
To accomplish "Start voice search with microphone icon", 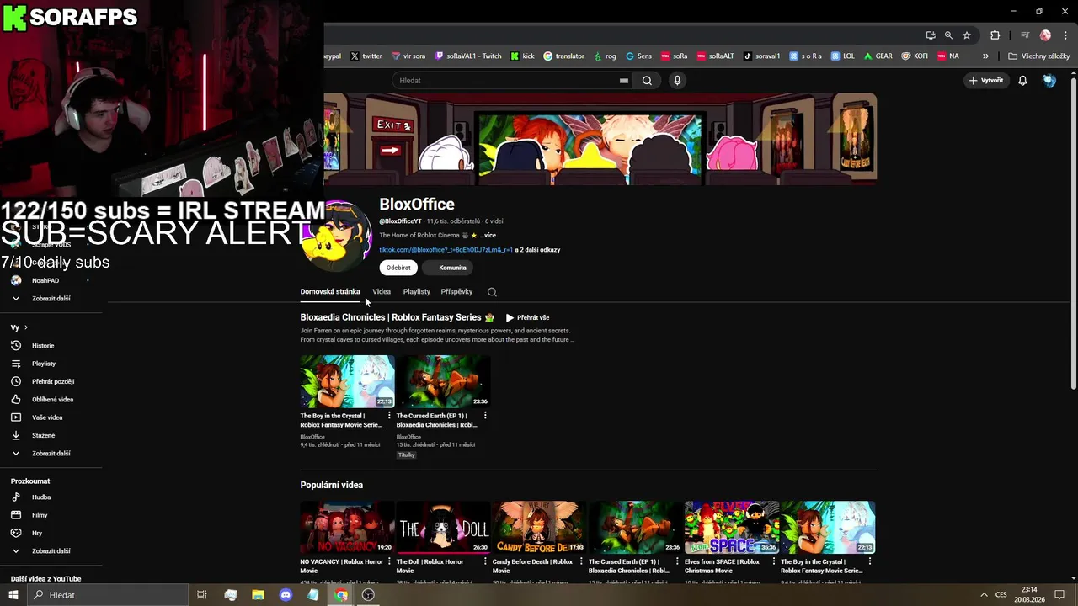I will tap(677, 81).
